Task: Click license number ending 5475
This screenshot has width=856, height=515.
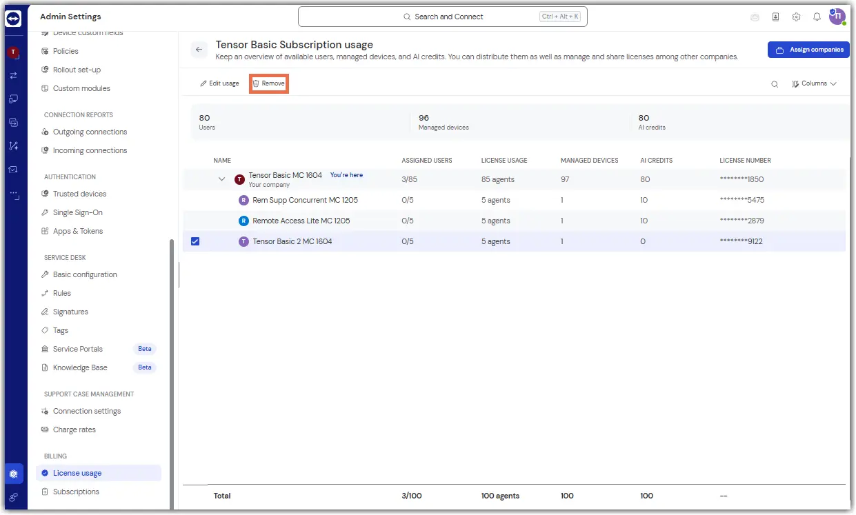Action: coord(741,200)
